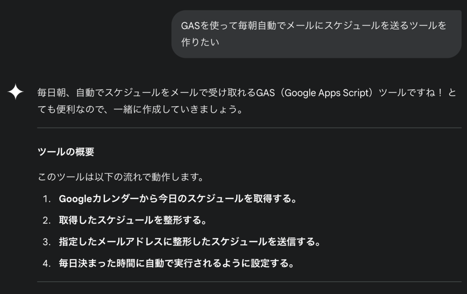Click the line このツールは以下の流れで動作します
Viewport: 467px width, 294px height.
tap(120, 176)
